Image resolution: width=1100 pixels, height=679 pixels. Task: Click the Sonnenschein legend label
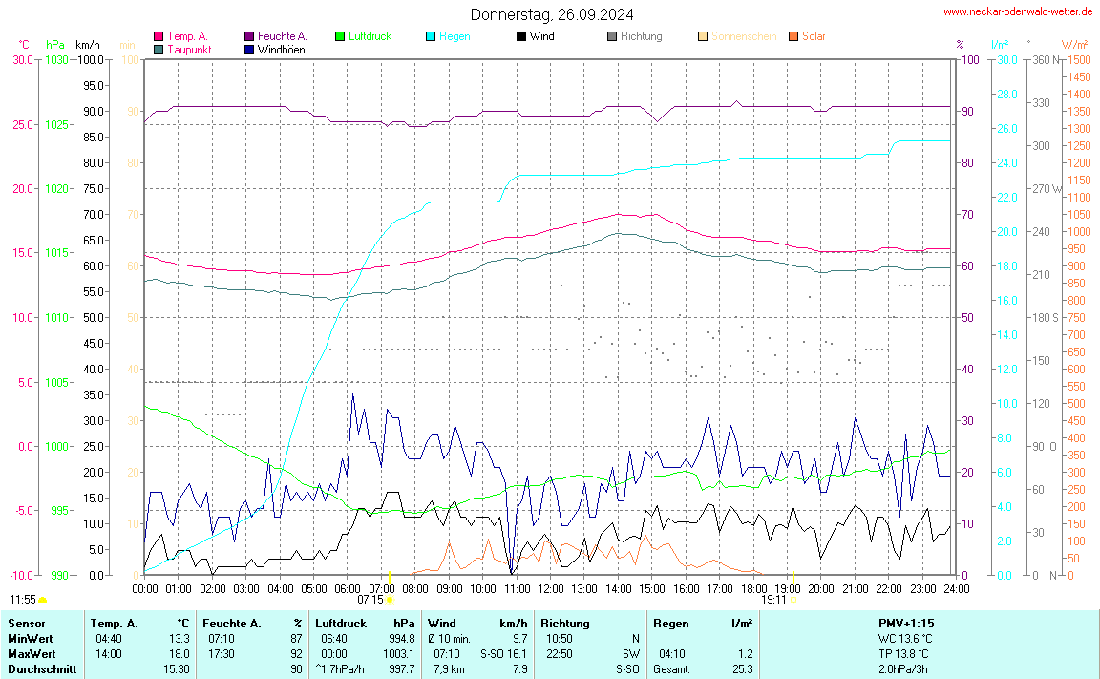(x=743, y=36)
